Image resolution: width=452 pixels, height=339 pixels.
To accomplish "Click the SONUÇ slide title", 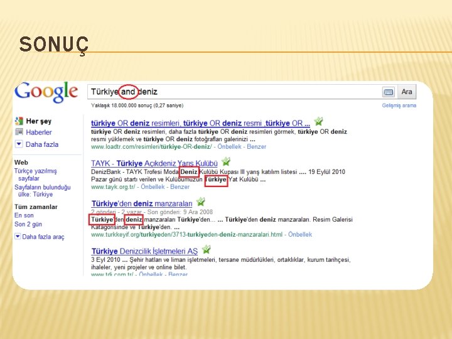I will pyautogui.click(x=54, y=45).
